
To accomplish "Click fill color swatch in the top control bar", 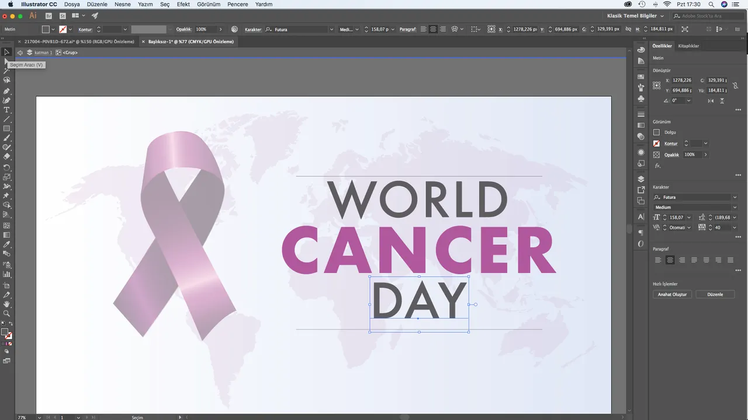I will click(x=46, y=29).
